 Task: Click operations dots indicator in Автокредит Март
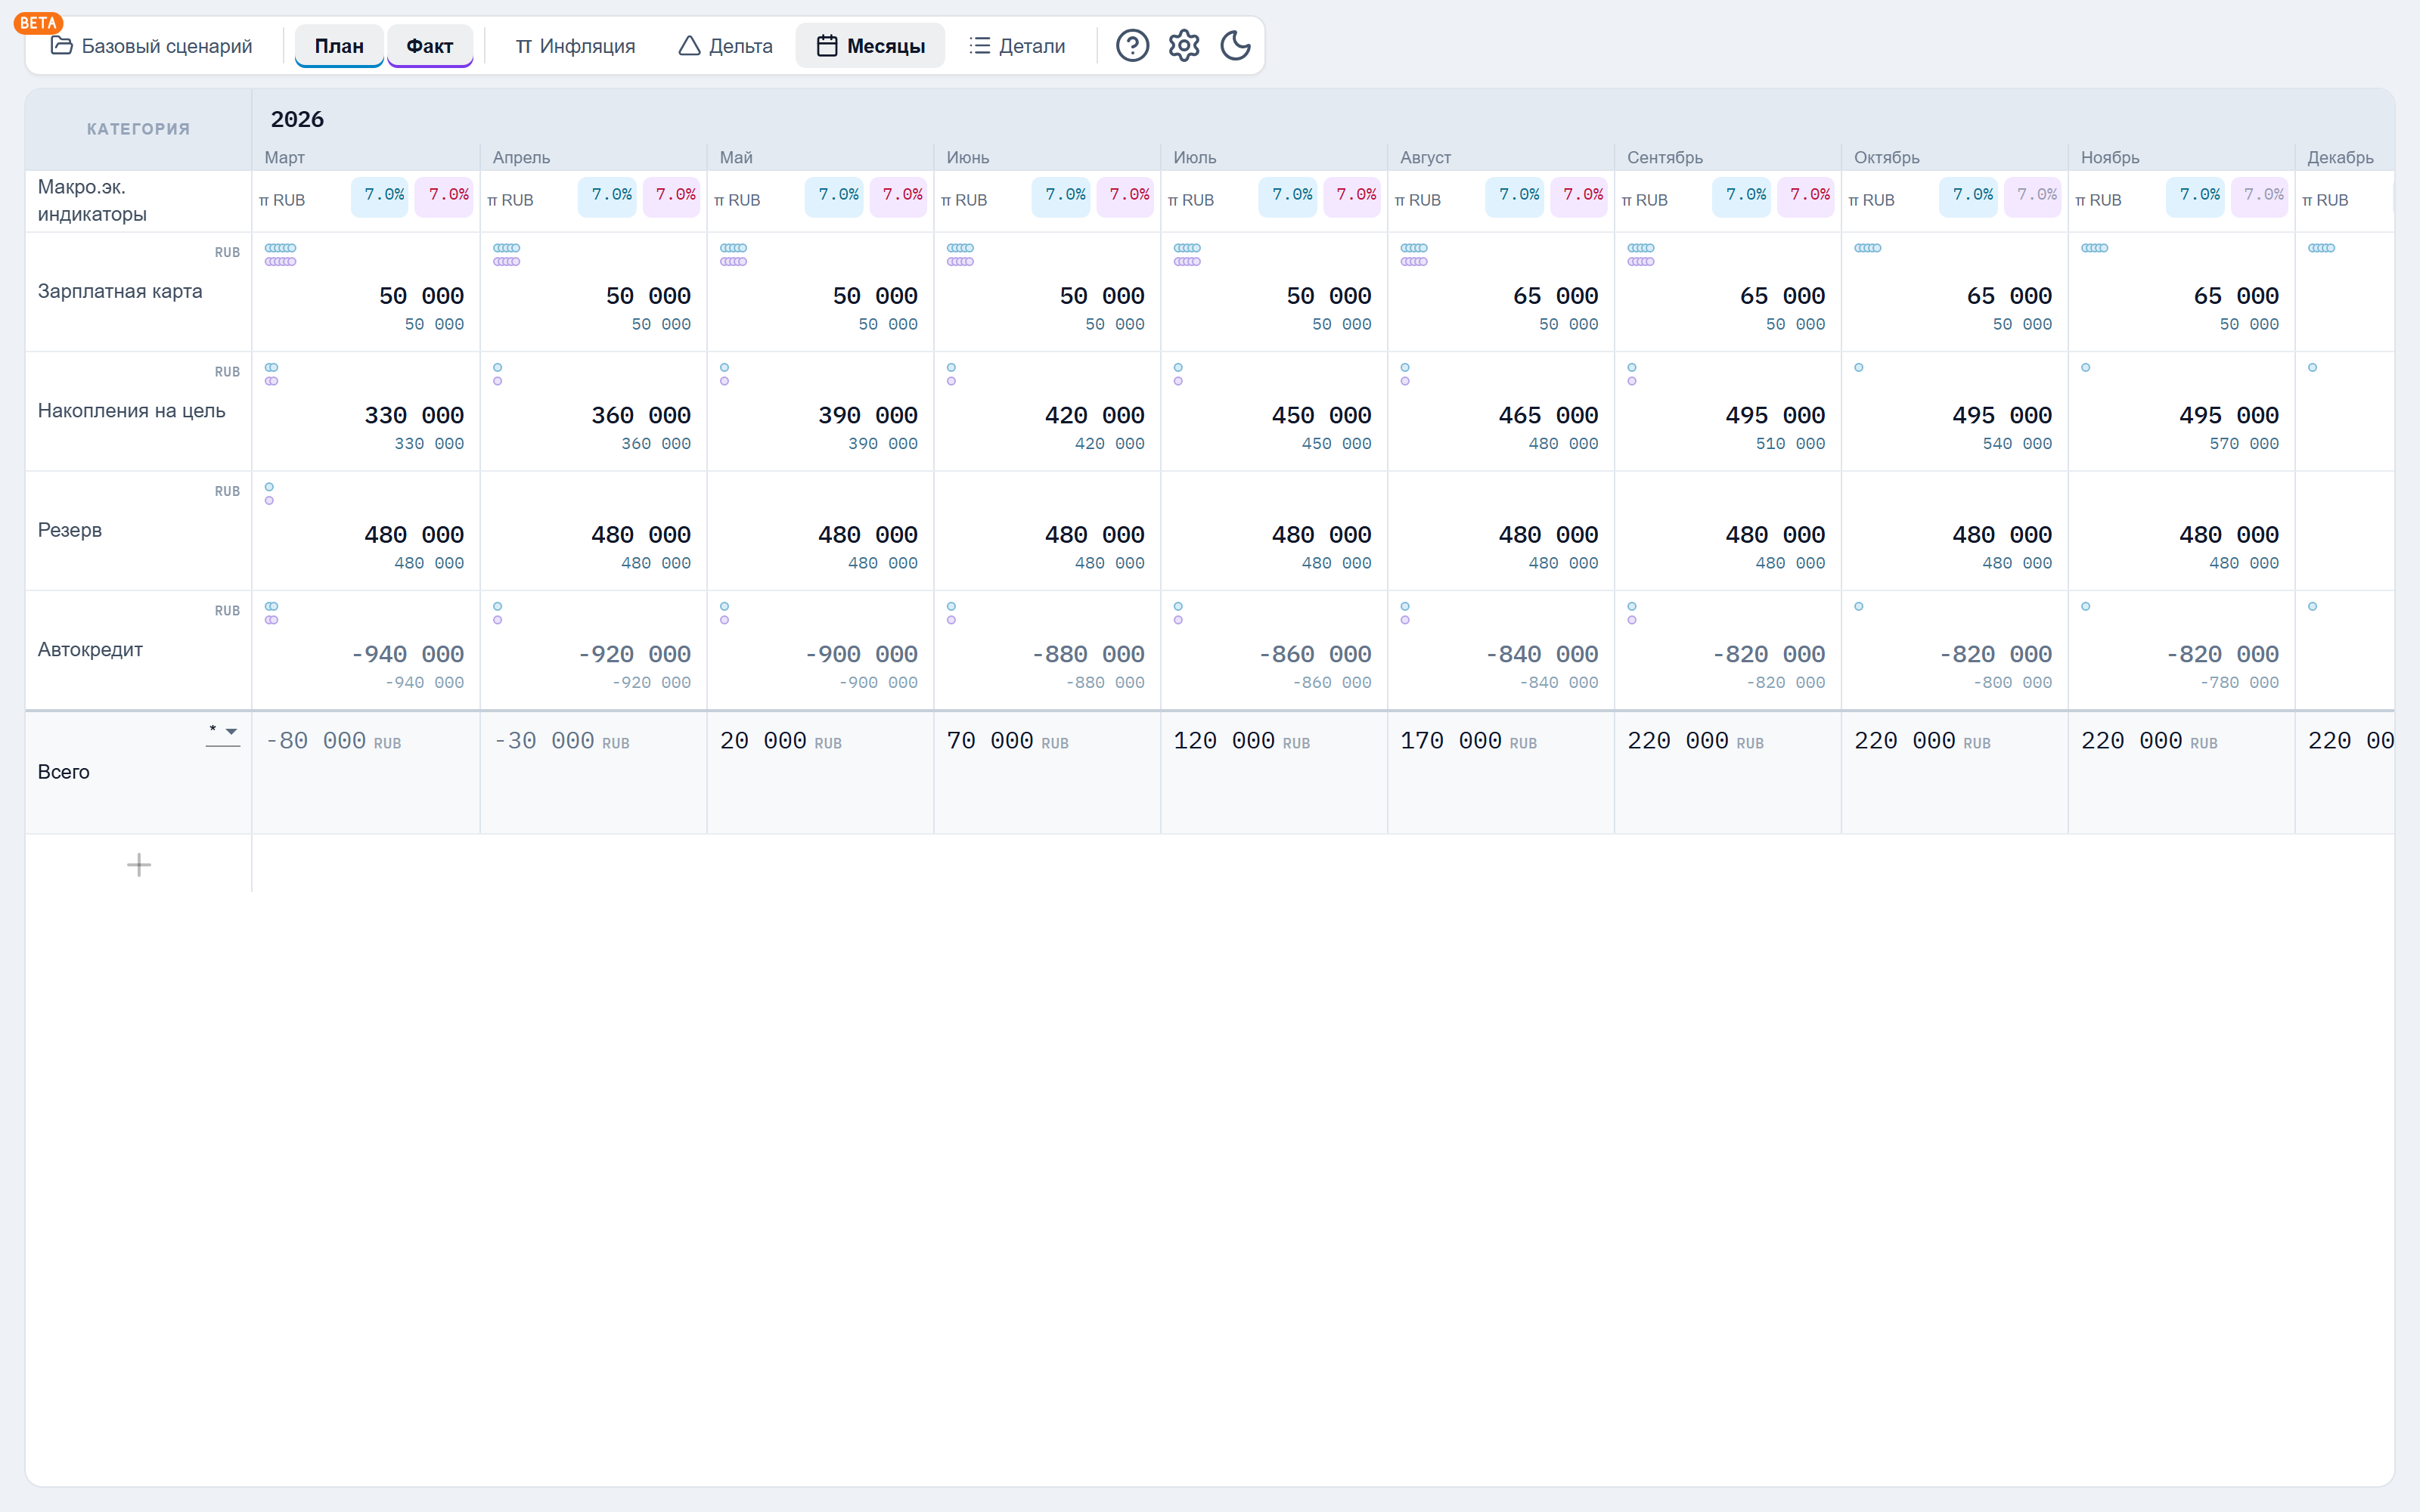coord(271,613)
